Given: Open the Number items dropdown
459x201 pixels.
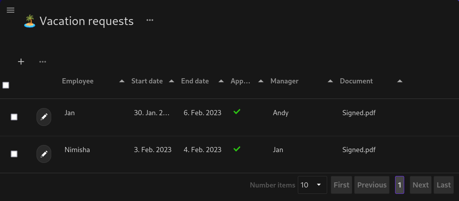Looking at the screenshot, I should coord(312,185).
